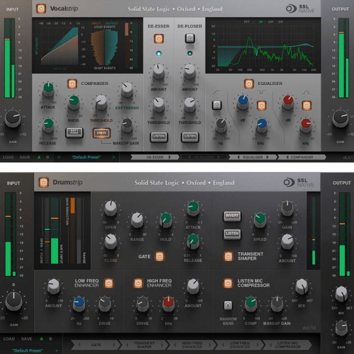Toggle the Narrow Band icon button

[228, 305]
